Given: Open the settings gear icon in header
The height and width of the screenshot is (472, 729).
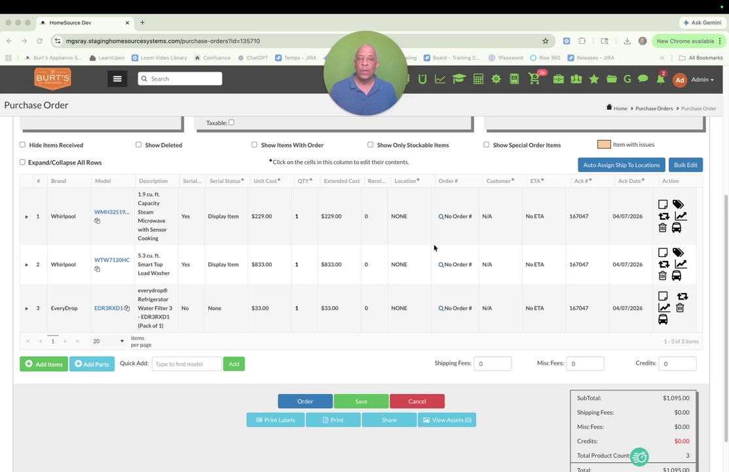Looking at the screenshot, I should pyautogui.click(x=496, y=79).
